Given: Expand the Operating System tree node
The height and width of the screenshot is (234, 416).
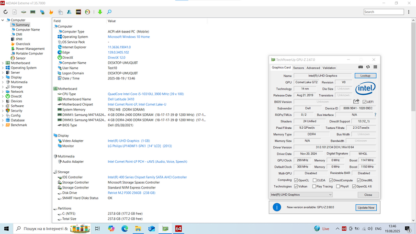Looking at the screenshot, I should 3,67.
